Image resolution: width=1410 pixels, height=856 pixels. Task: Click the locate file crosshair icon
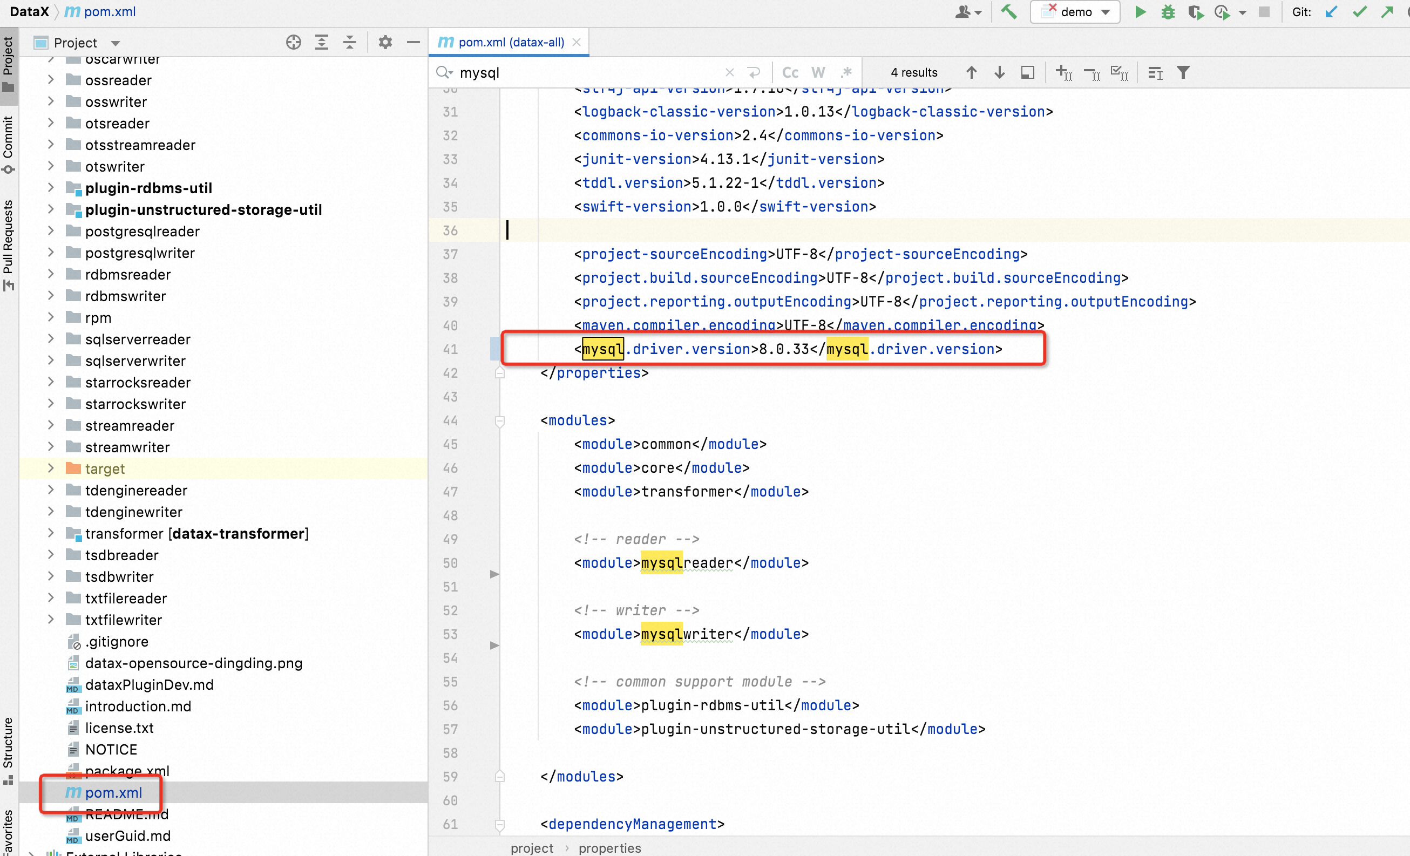pos(294,42)
